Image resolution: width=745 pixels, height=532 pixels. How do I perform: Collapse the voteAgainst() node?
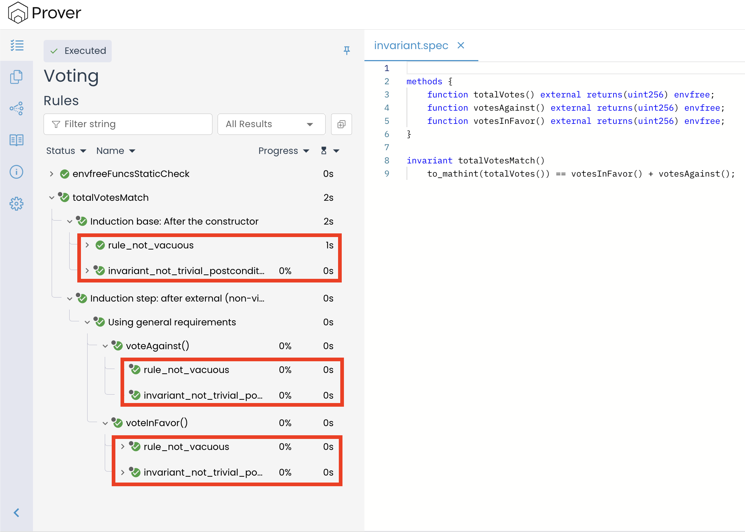click(x=105, y=346)
